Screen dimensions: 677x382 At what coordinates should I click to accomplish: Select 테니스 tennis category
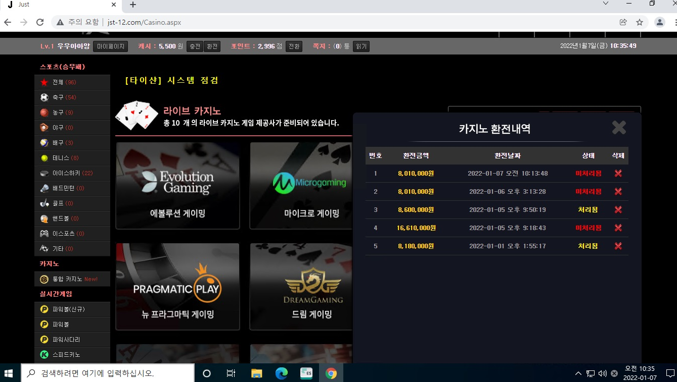point(72,158)
